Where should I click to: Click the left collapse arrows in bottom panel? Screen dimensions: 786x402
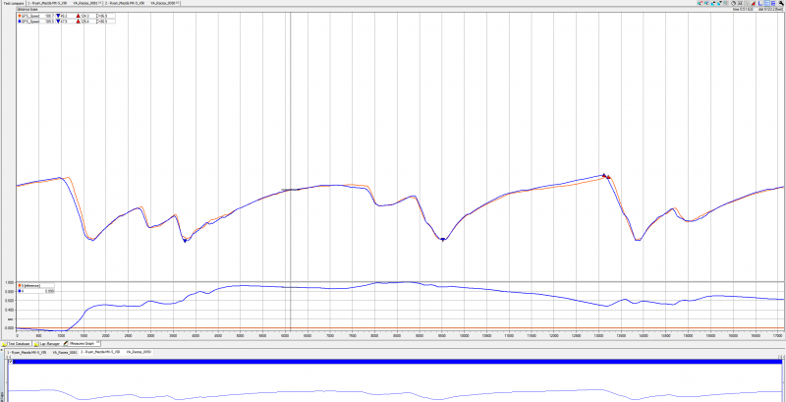pyautogui.click(x=9, y=357)
